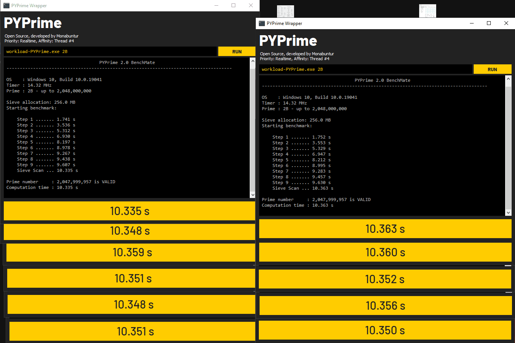The width and height of the screenshot is (515, 343).
Task: Click the "Step 9 ....... 9.607 s" line
Action: (46, 165)
